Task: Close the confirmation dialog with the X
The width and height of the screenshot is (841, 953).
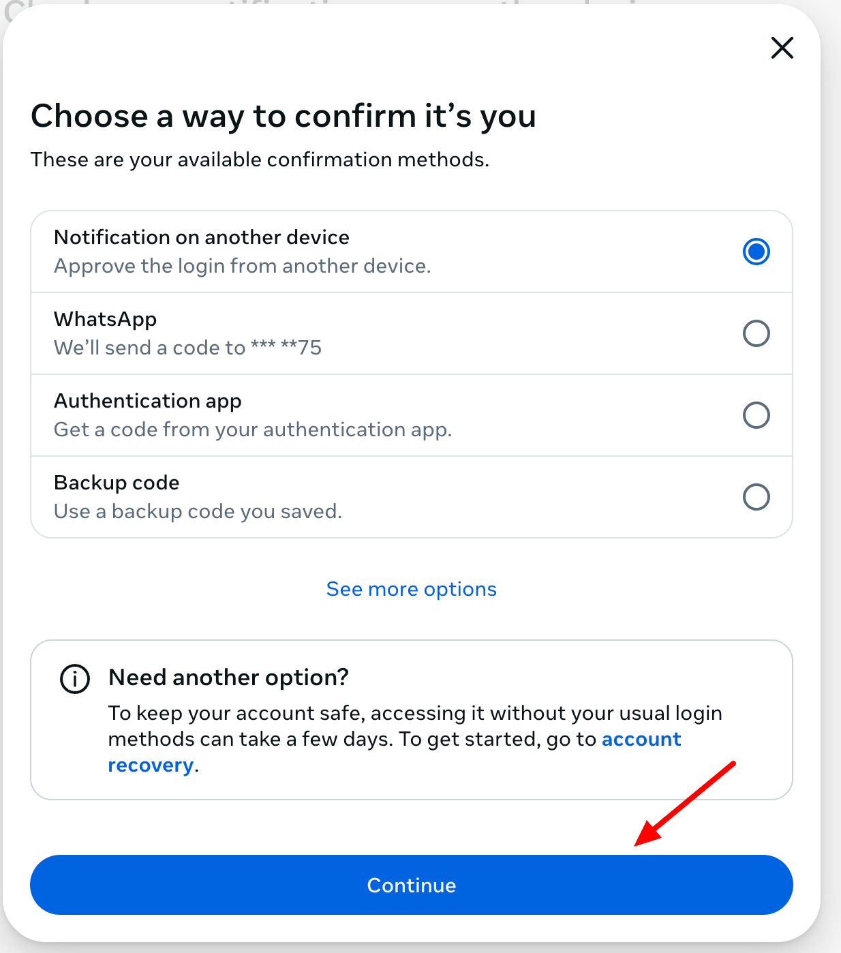Action: click(x=782, y=48)
